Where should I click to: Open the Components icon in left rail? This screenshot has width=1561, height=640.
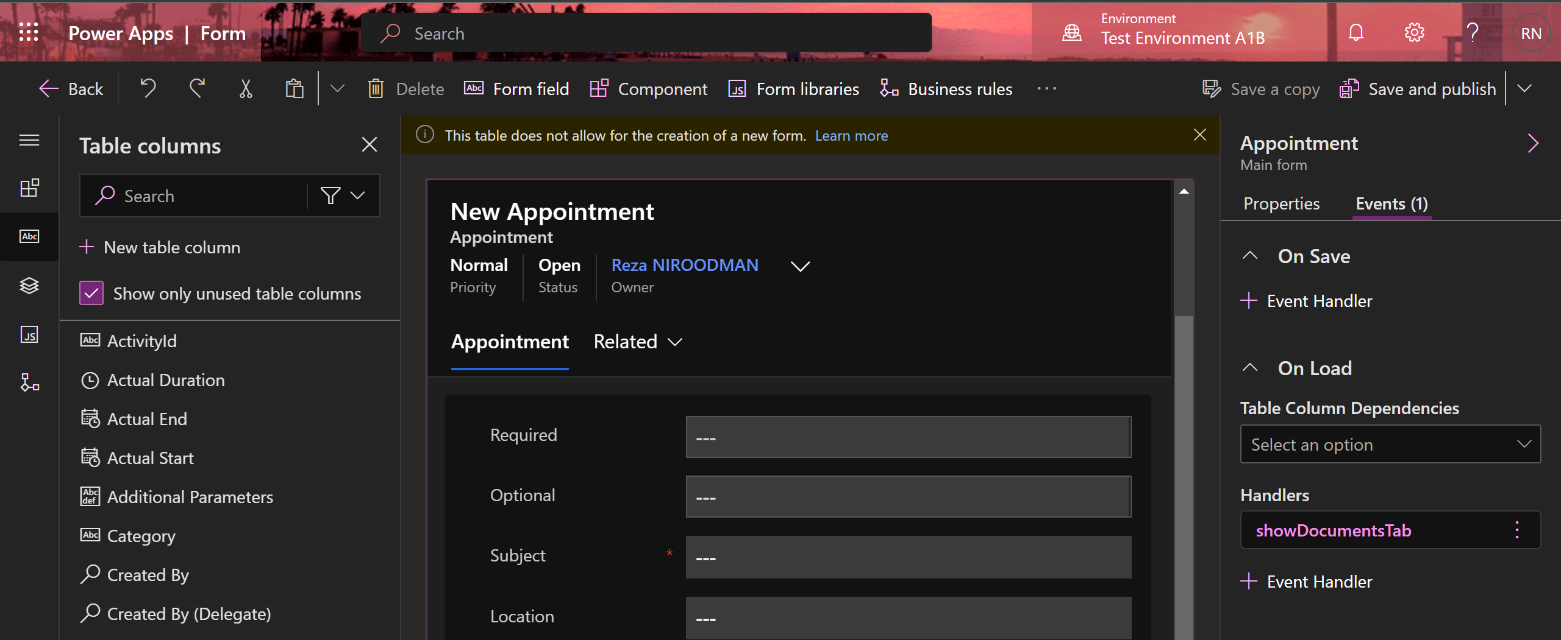pos(29,188)
